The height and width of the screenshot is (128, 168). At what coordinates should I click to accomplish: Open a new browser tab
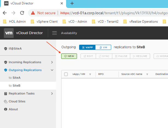pyautogui.click(x=72, y=4)
